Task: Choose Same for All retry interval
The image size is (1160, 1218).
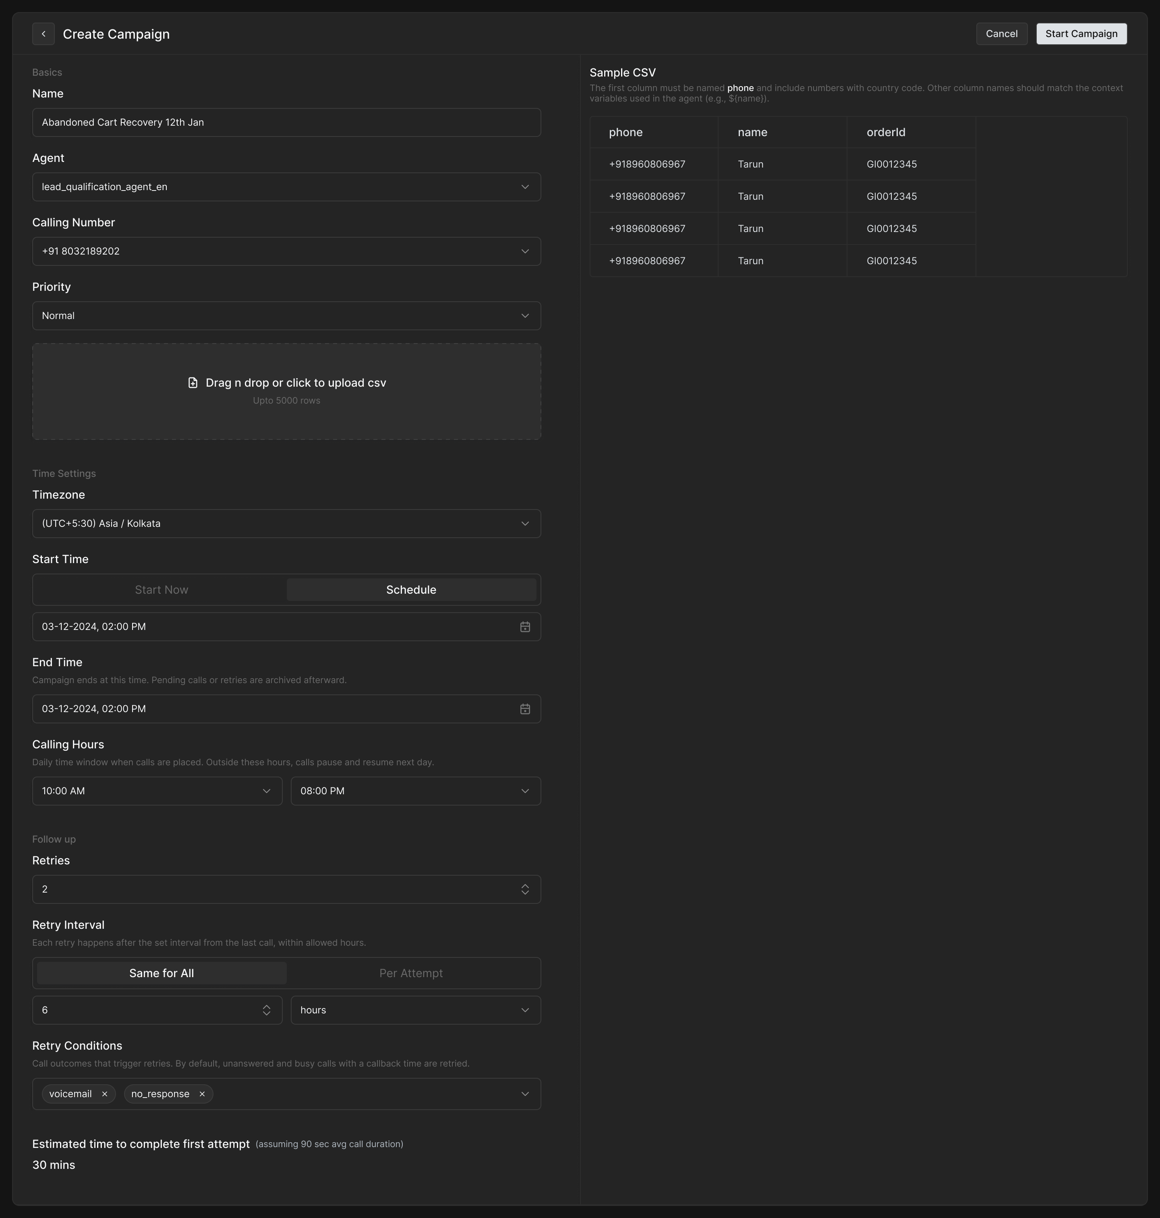Action: tap(162, 973)
